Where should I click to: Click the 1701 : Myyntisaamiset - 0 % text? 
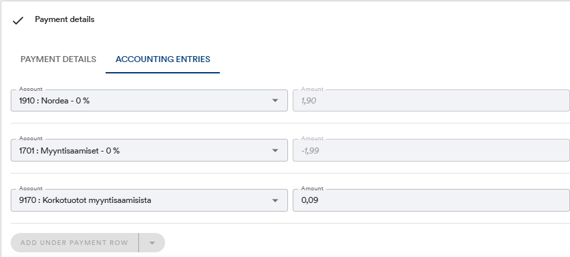coord(69,151)
